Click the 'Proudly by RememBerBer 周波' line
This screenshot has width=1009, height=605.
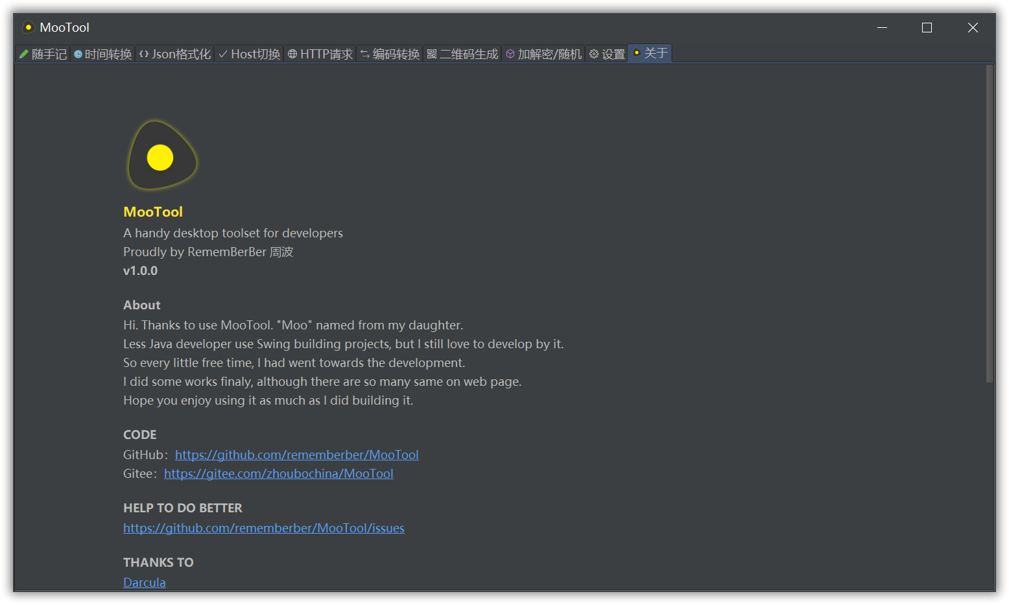coord(208,252)
